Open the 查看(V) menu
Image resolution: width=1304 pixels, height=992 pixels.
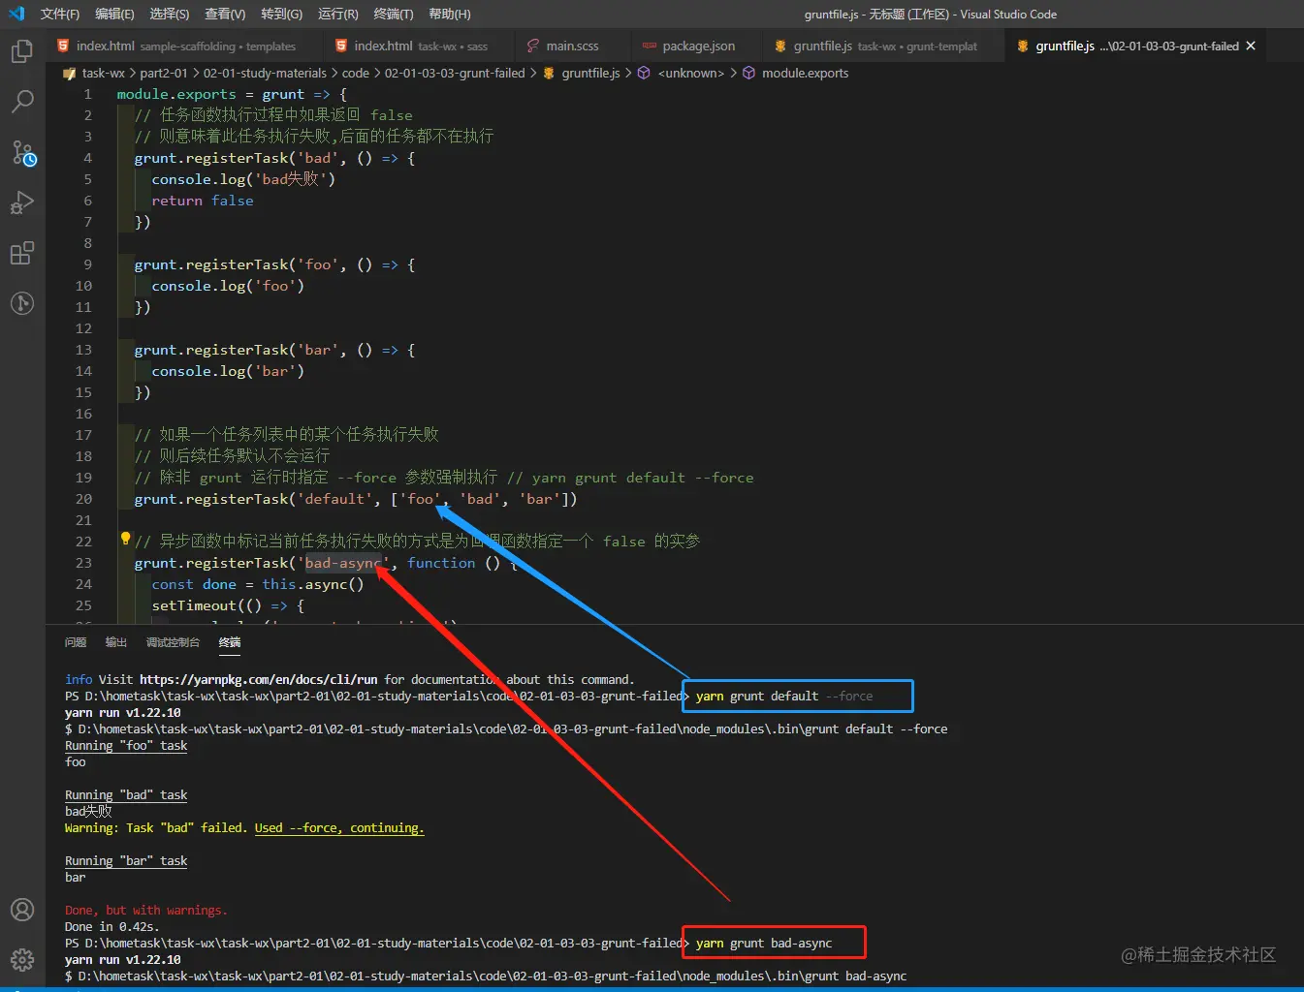point(225,14)
